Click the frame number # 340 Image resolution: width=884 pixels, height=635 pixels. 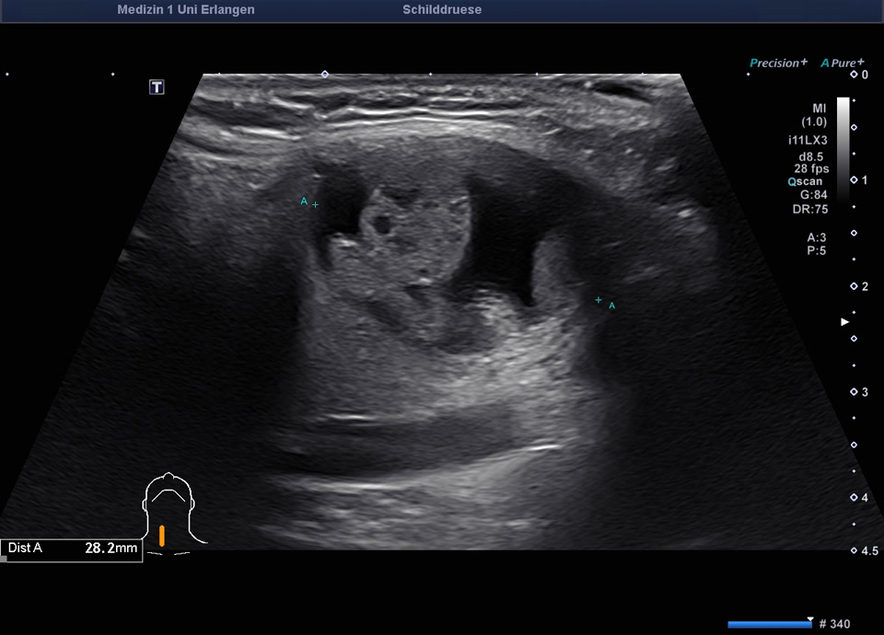tap(834, 624)
